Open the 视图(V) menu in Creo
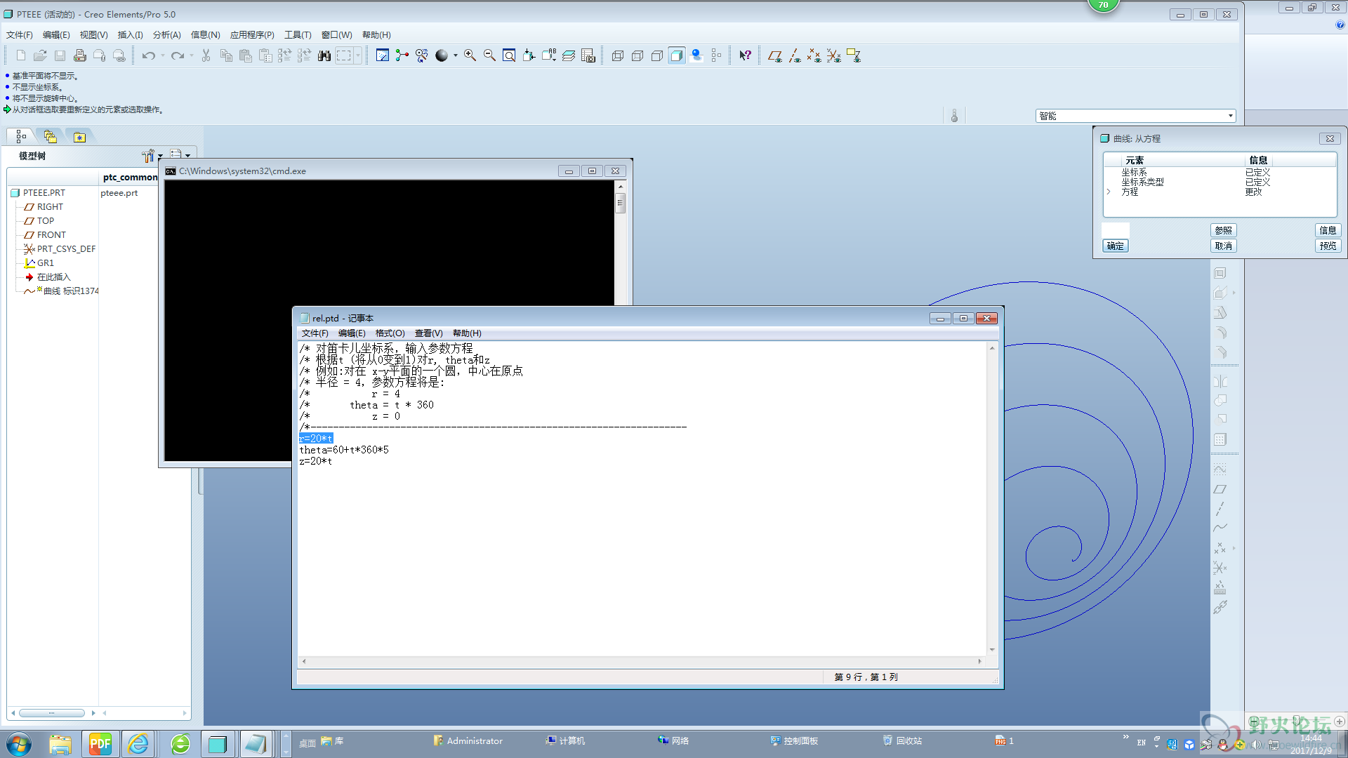 click(93, 34)
